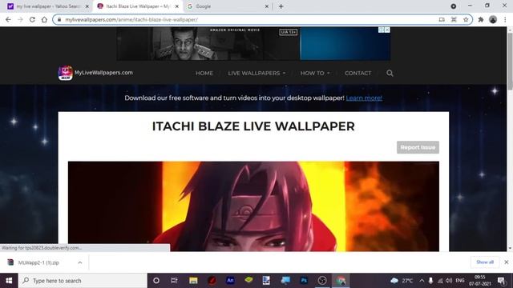Open the Chrome extensions puzzle icon

coord(481,19)
